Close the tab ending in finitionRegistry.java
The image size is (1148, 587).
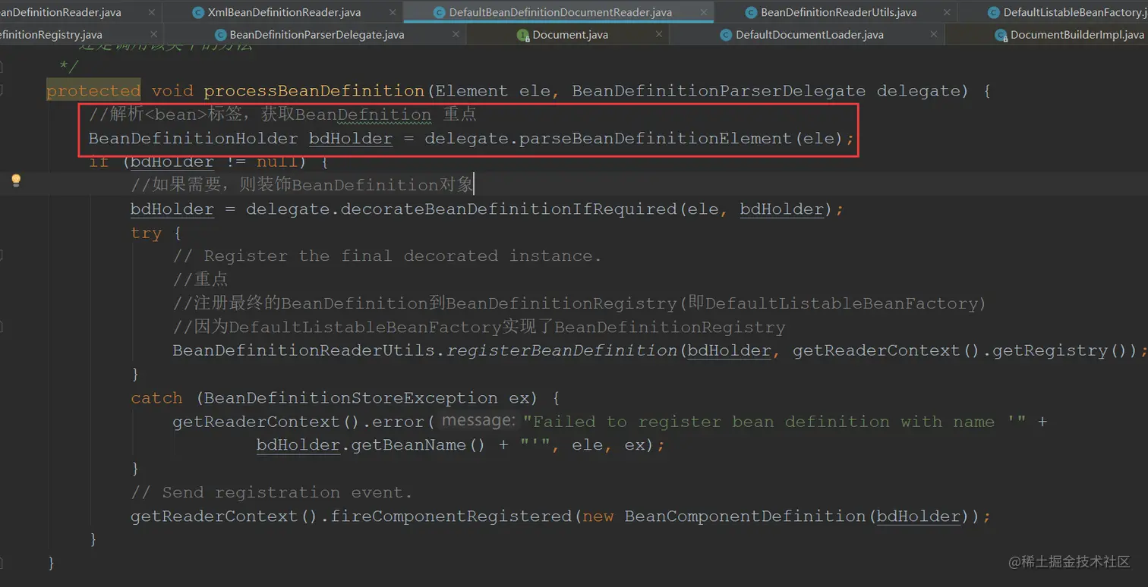point(153,35)
